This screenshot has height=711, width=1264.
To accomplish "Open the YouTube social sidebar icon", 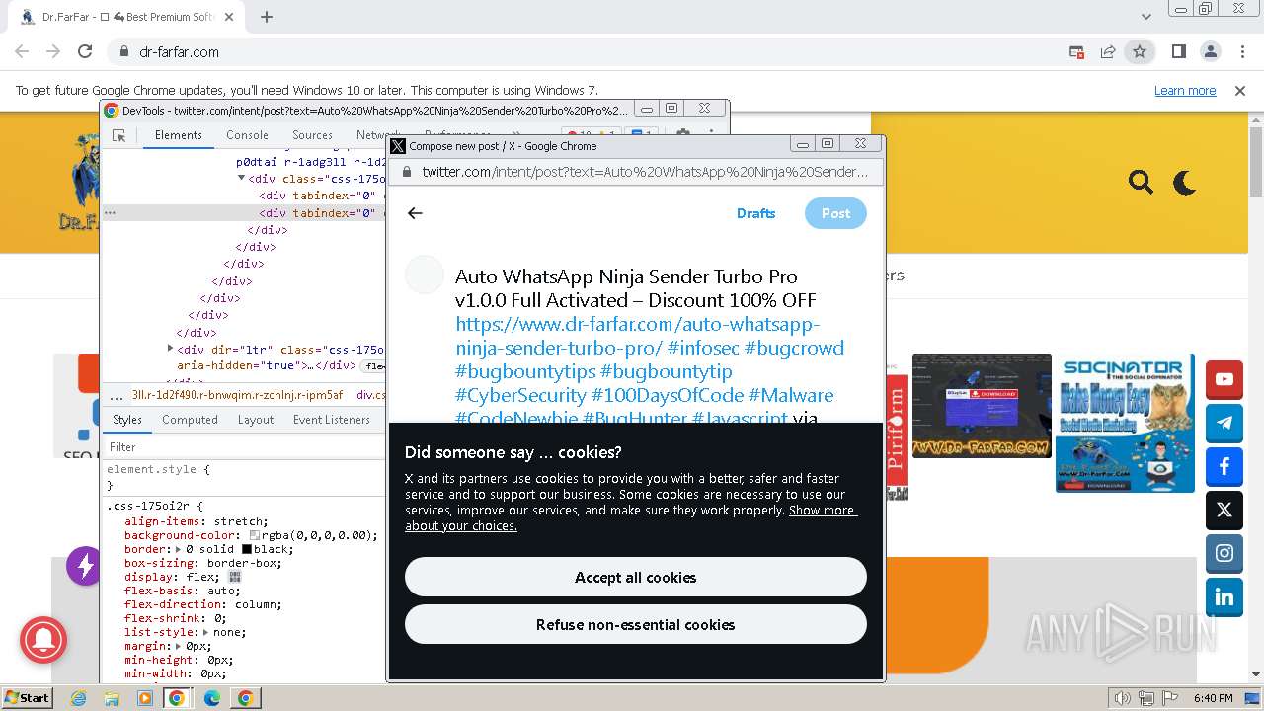I will [1224, 379].
